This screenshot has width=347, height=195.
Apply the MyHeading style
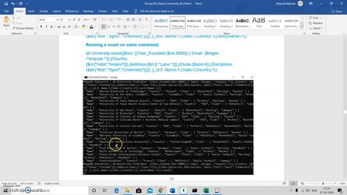161,23
